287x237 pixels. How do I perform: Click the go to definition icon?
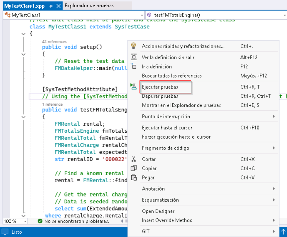coord(134,66)
